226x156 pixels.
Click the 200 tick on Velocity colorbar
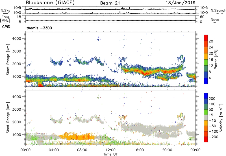point(212,99)
